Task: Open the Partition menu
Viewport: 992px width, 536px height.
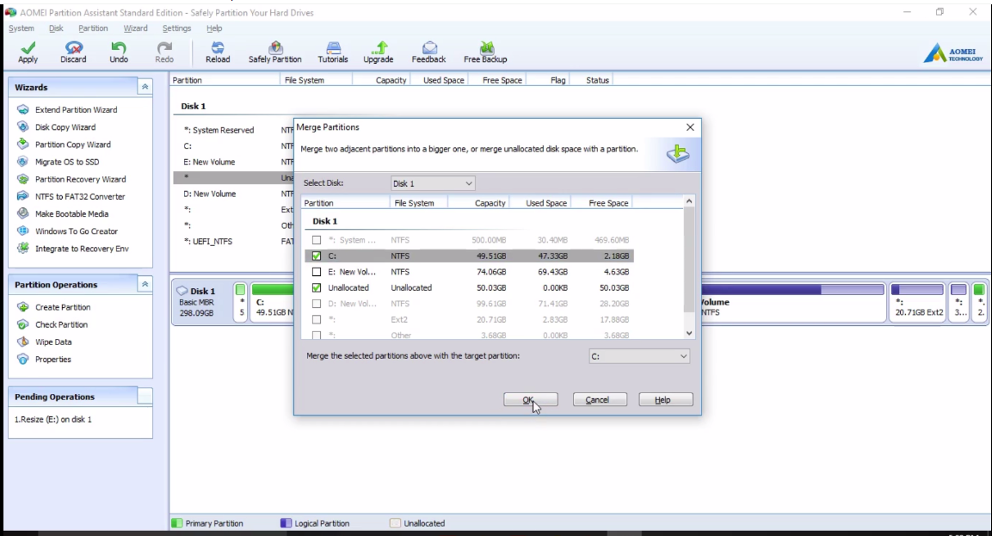Action: pyautogui.click(x=93, y=28)
